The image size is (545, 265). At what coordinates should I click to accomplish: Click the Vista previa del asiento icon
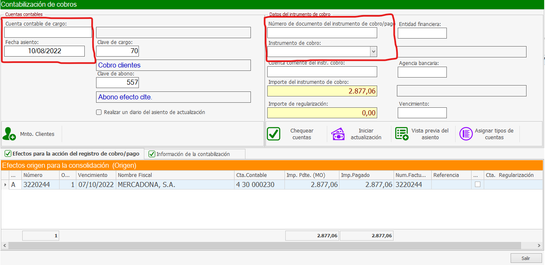click(x=402, y=134)
